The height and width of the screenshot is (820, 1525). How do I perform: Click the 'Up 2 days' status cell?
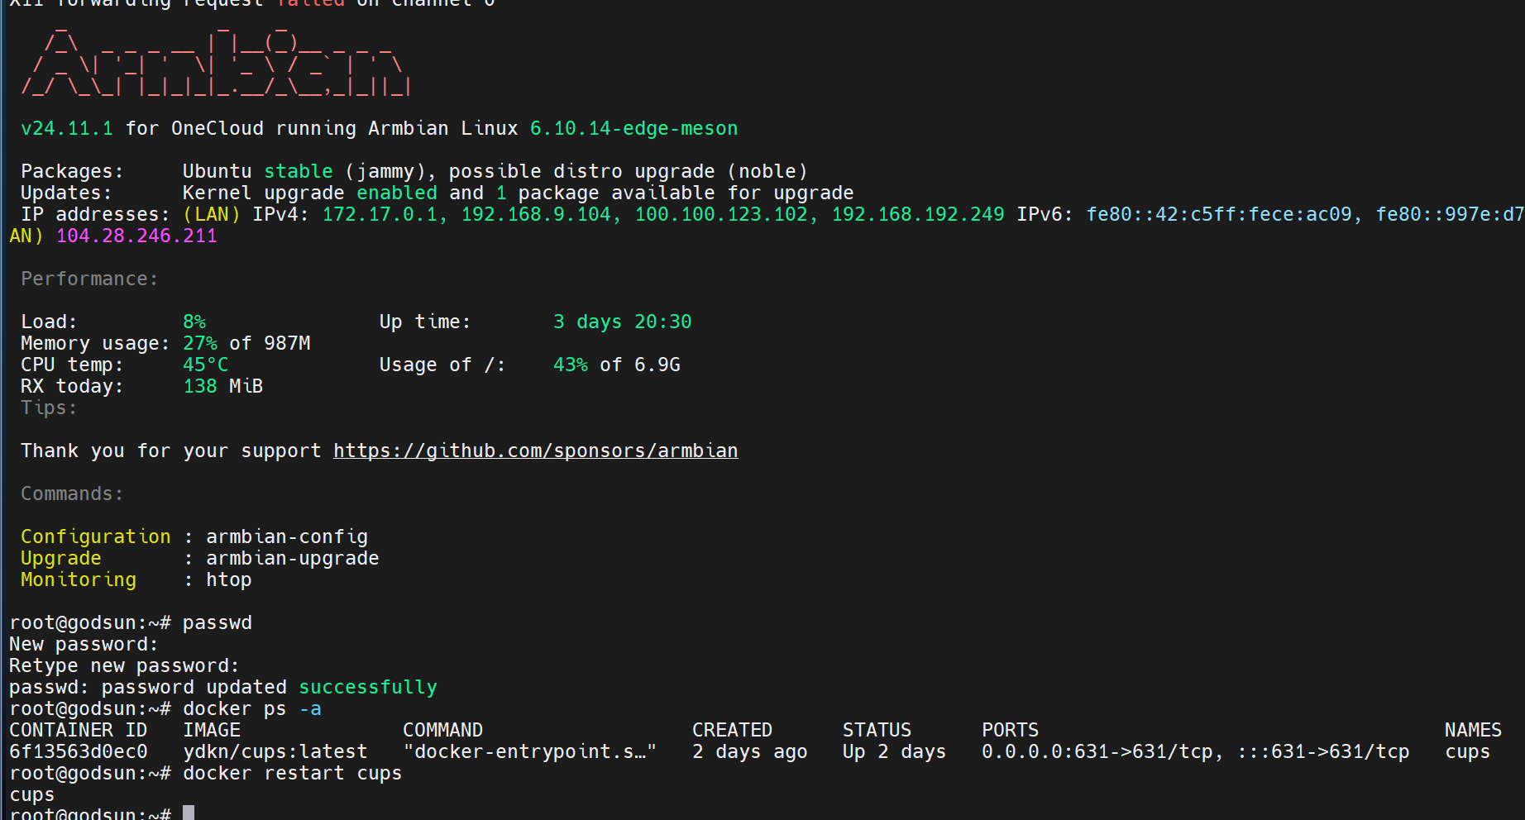pos(895,751)
